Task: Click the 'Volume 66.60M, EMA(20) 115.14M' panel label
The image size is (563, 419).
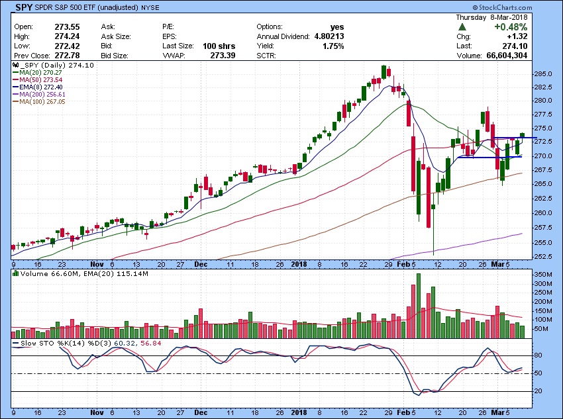Action: tap(84, 274)
